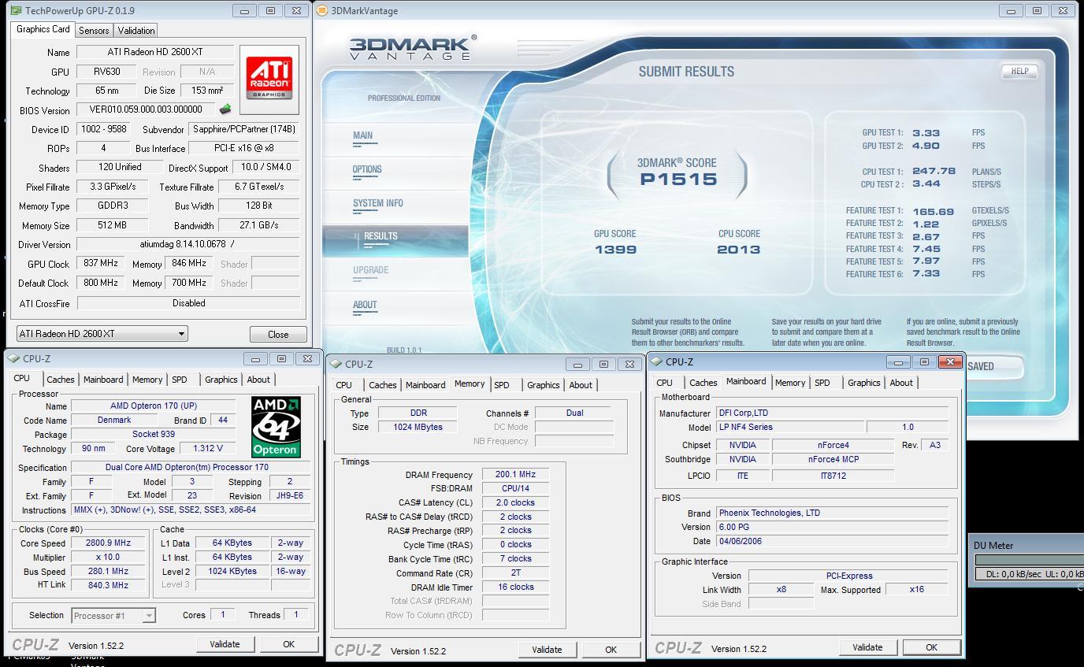Open the Memory tab in the CPU-Z mainboard window
The width and height of the screenshot is (1084, 667).
click(x=790, y=383)
